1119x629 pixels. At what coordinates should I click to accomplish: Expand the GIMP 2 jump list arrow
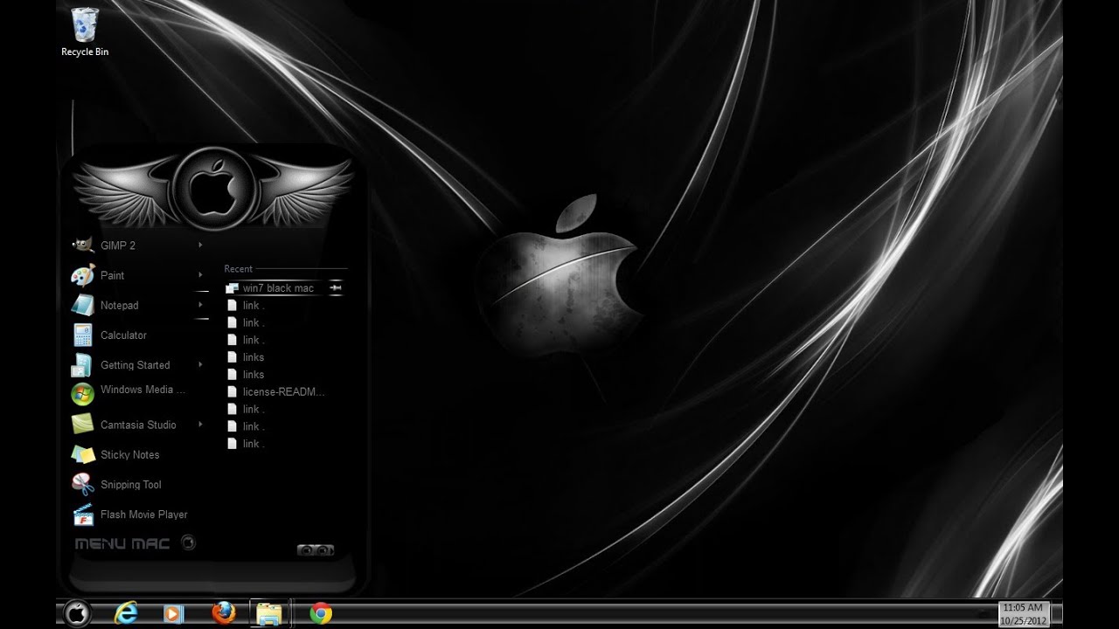[200, 245]
